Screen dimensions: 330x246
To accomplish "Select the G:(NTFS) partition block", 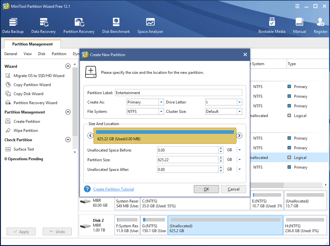I will tap(154, 225).
